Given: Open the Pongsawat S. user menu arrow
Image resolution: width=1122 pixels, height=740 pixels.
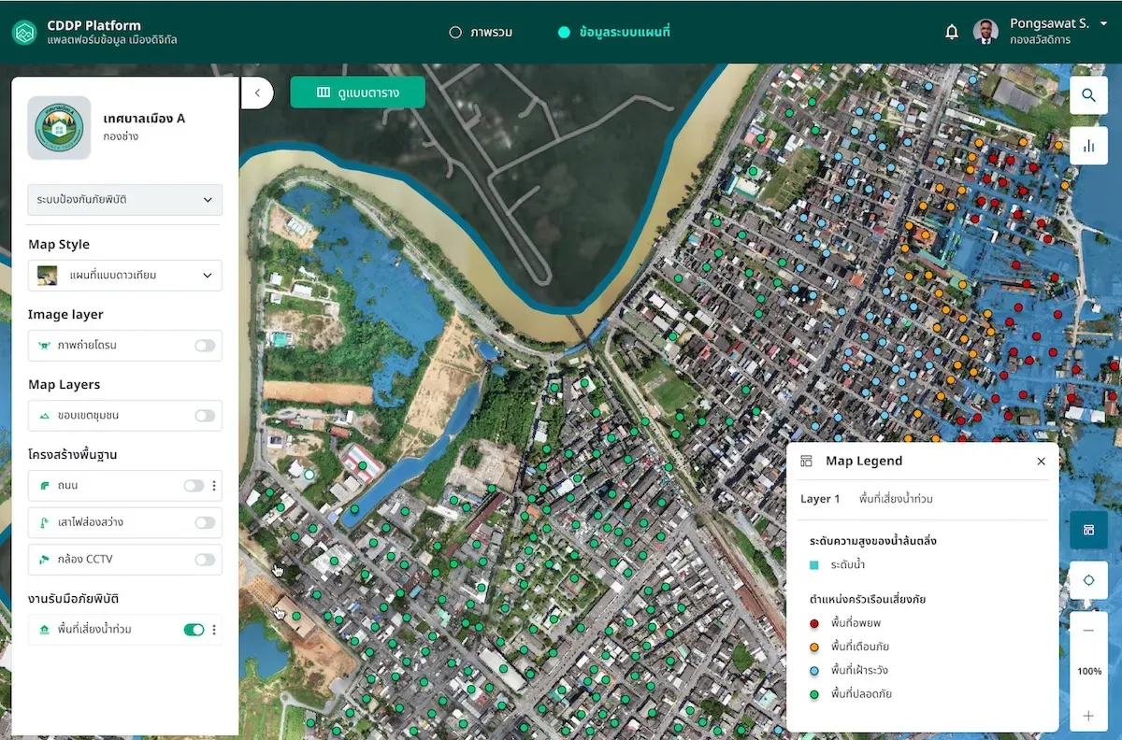Looking at the screenshot, I should pyautogui.click(x=1104, y=25).
